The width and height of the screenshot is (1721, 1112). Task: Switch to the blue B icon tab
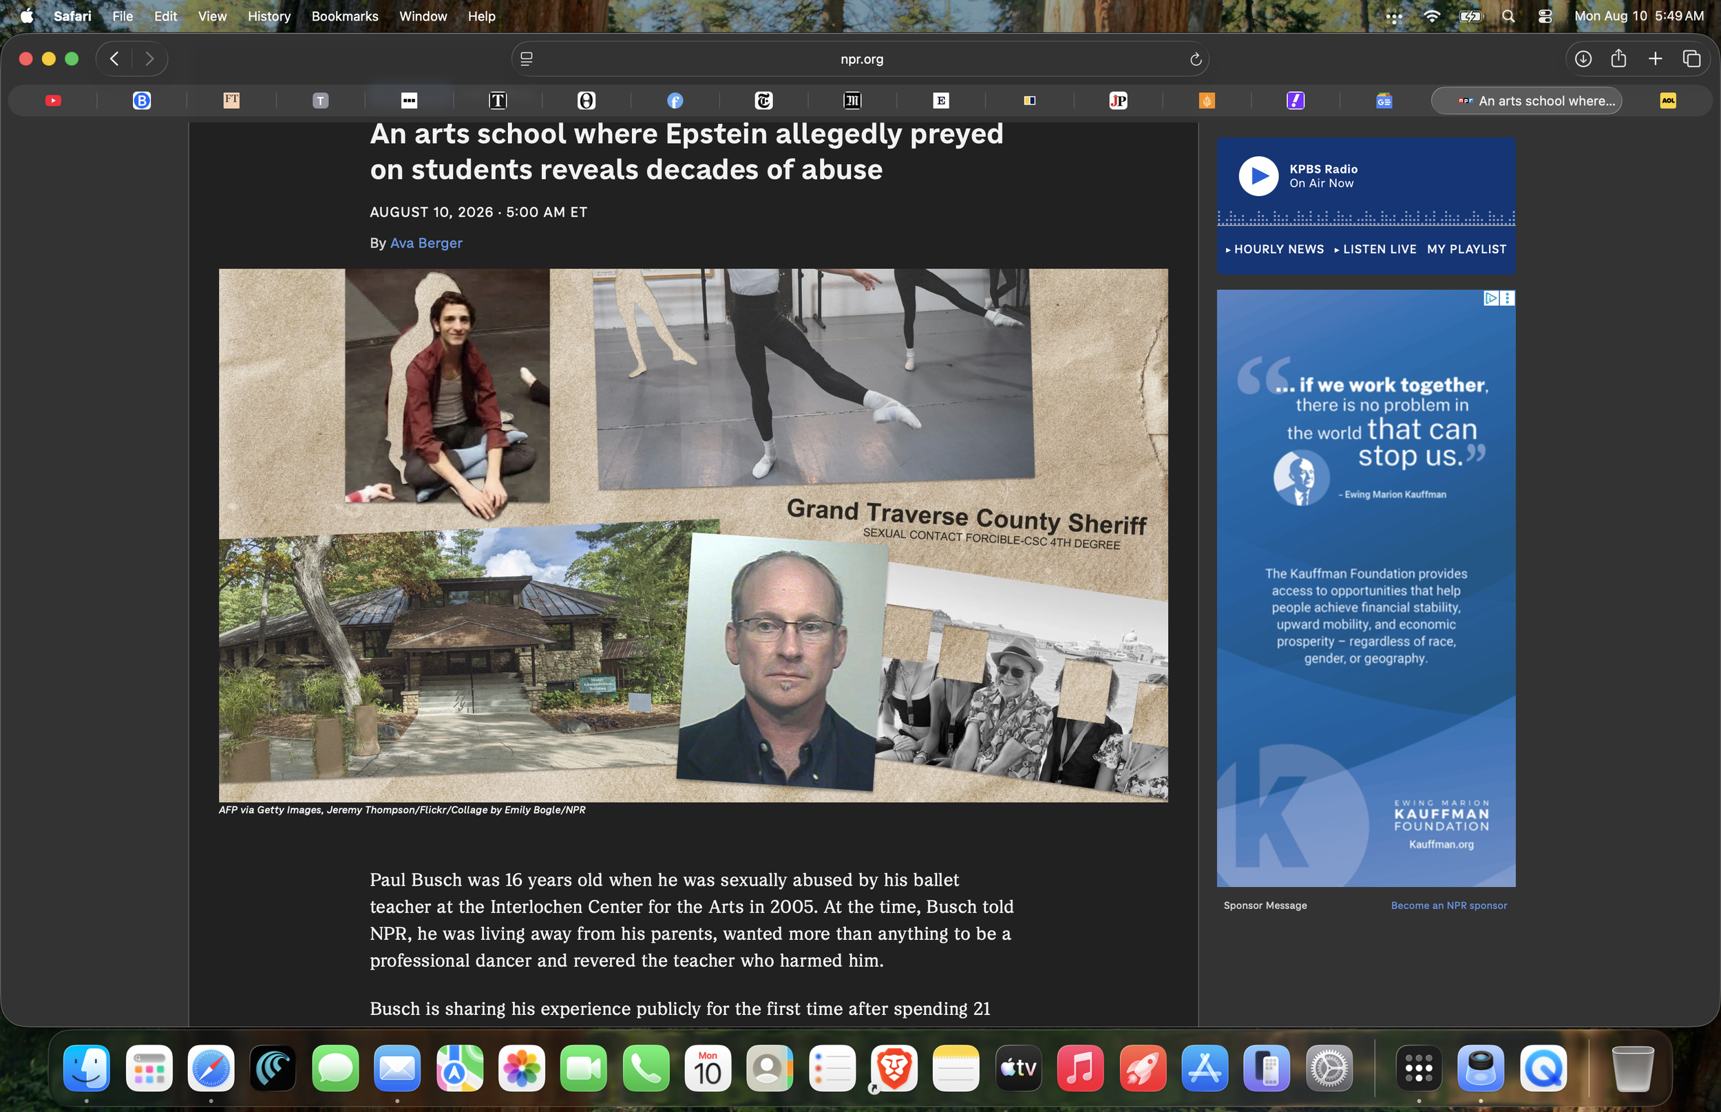142,101
